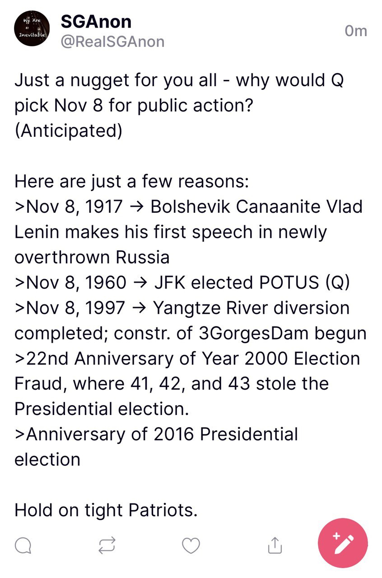Like the post with the heart icon
This screenshot has height=578, width=382.
[191, 545]
